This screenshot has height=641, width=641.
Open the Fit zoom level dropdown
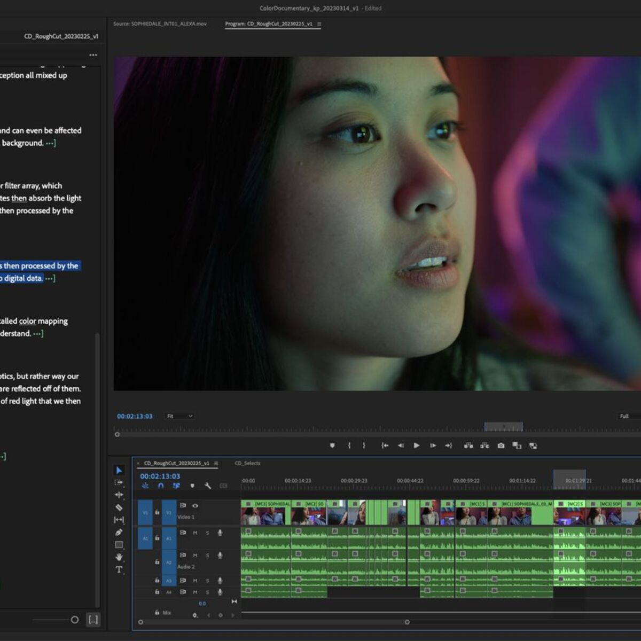pyautogui.click(x=179, y=416)
